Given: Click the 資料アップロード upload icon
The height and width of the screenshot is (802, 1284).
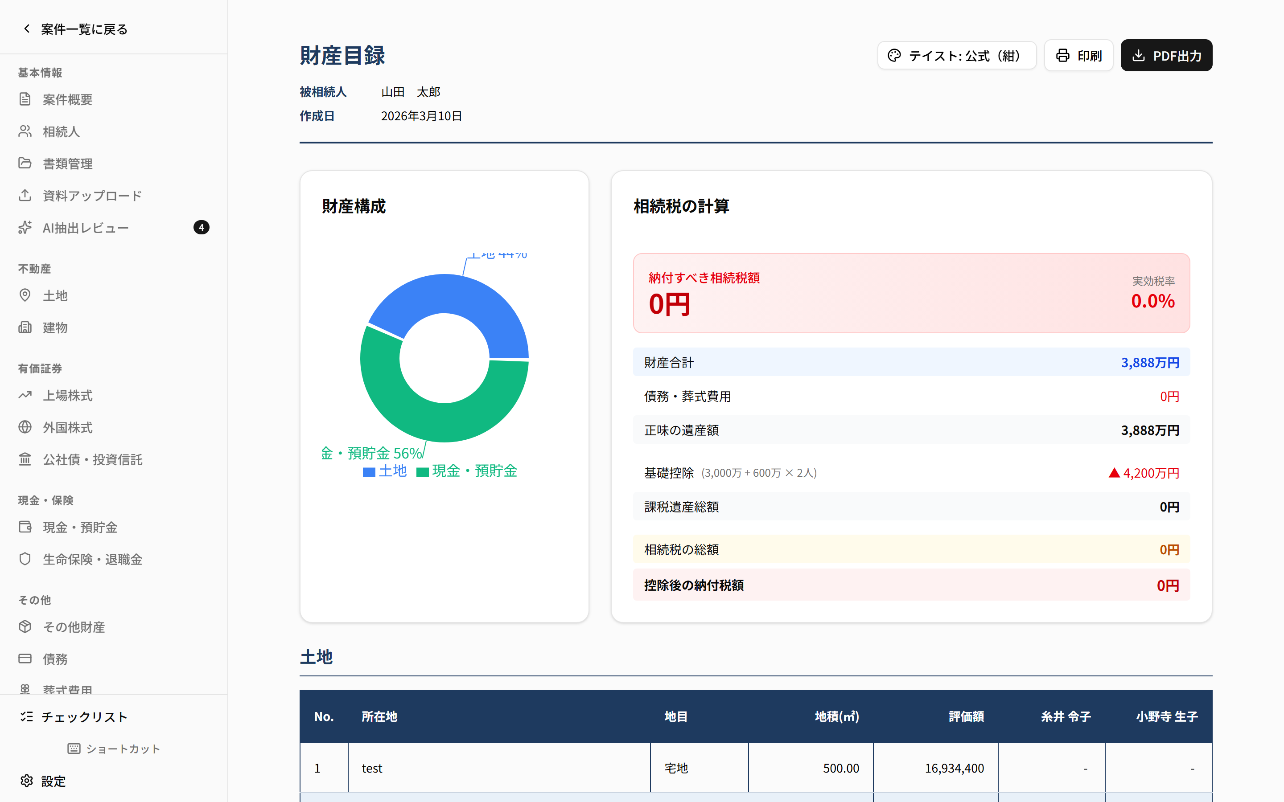Looking at the screenshot, I should [x=25, y=195].
